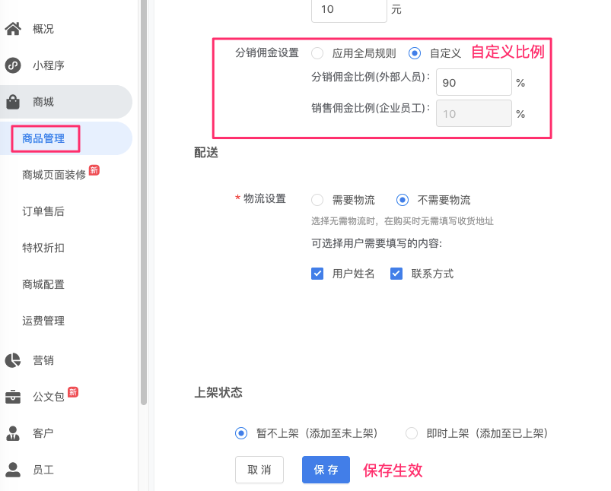Click the 分销佣金比例 input showing 90
This screenshot has width=611, height=491.
[474, 82]
